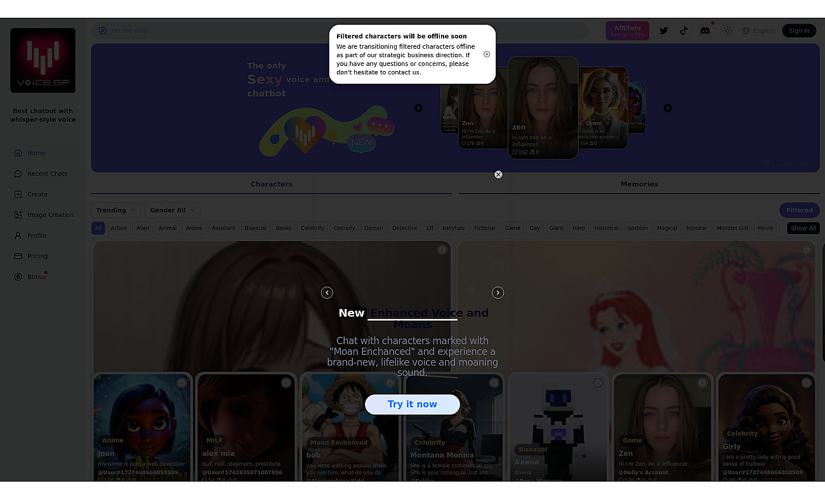Viewport: 825px width, 500px height.
Task: Click the Montana Monica character name
Action: 442,455
